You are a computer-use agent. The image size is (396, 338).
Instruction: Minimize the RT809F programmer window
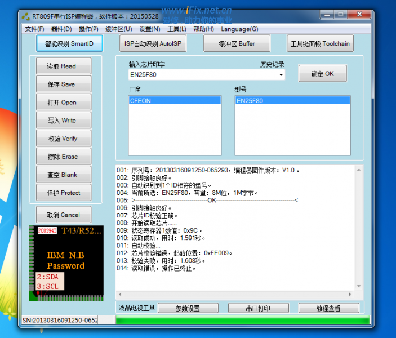[x=327, y=15]
